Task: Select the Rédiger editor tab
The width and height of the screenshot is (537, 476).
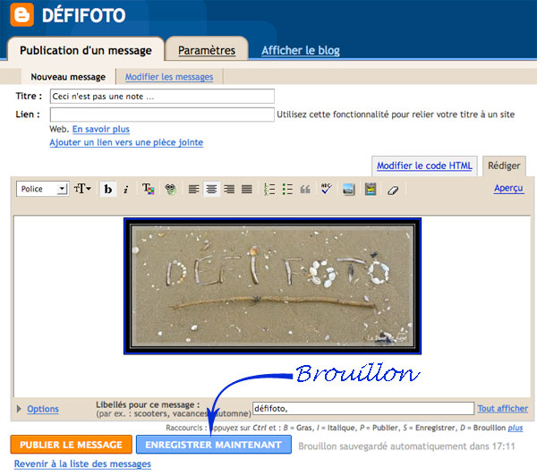Action: (x=504, y=166)
